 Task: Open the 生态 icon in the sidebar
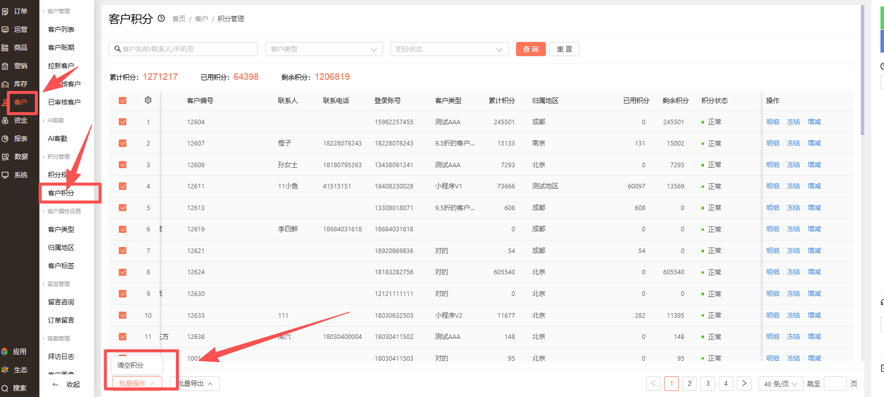coord(5,370)
